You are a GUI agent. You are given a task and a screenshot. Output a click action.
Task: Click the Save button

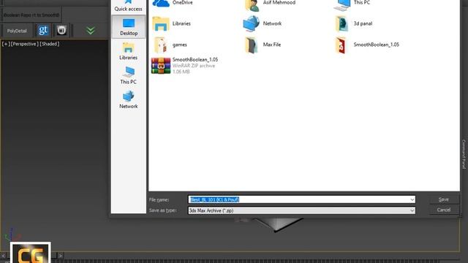pyautogui.click(x=444, y=199)
